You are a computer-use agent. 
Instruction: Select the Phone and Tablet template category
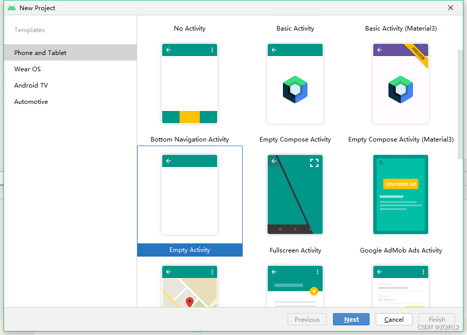pyautogui.click(x=70, y=52)
